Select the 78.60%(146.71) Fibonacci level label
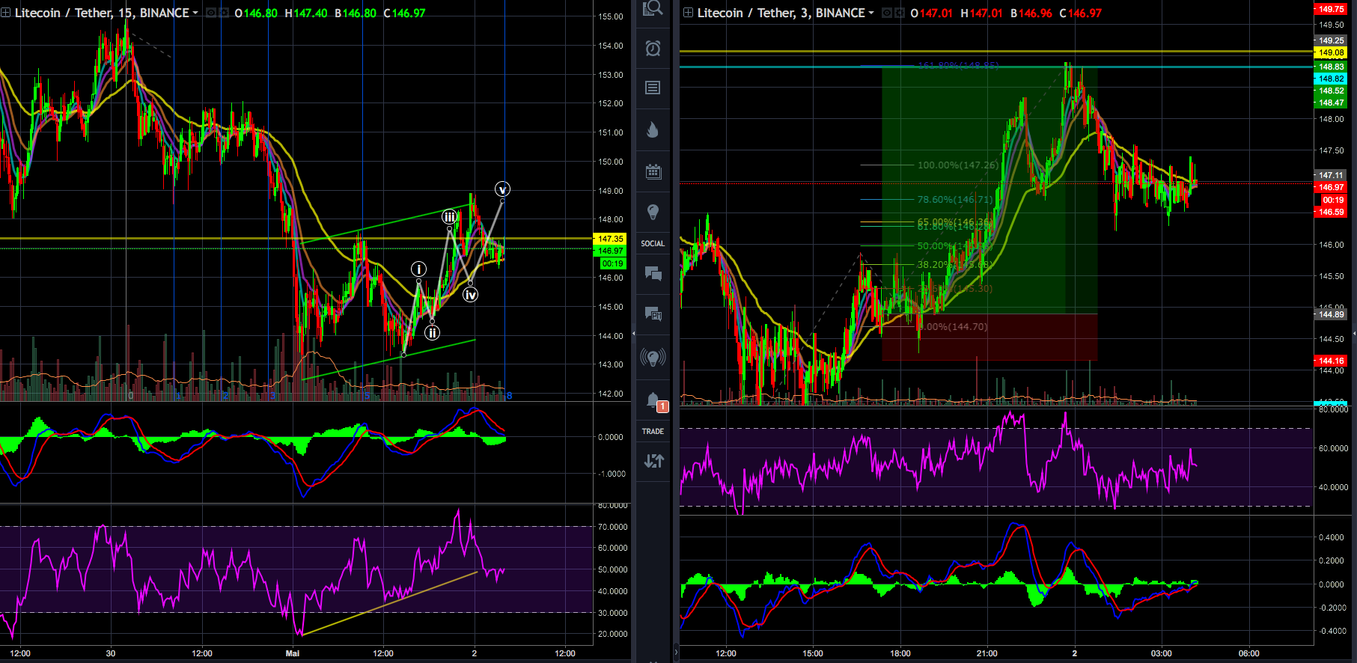This screenshot has height=663, width=1357. pos(955,200)
